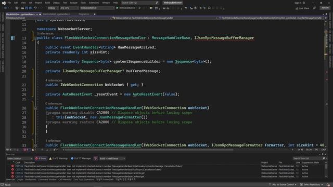This screenshot has width=333, height=187.
Task: Switch to the Output tab
Action: 20,180
